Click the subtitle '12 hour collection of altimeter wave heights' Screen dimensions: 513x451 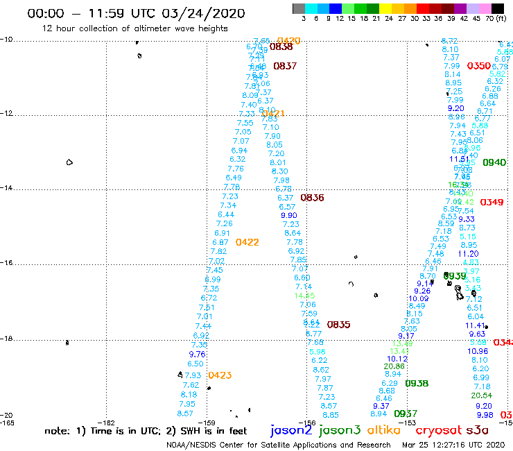tap(134, 28)
